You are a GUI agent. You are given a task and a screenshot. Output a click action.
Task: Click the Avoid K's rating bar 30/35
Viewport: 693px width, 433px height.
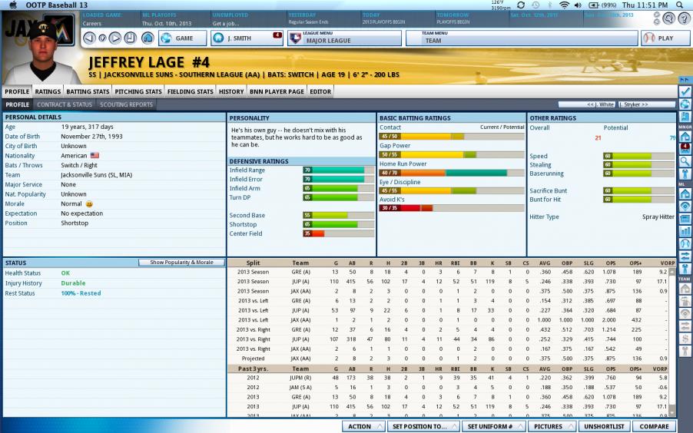(451, 208)
